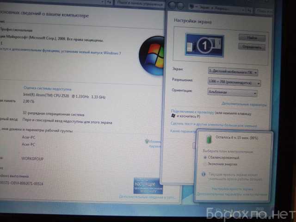This screenshot has width=296, height=222.
Task: Click the Intel Atom CPU Z520 processor text
Action: [x=64, y=96]
